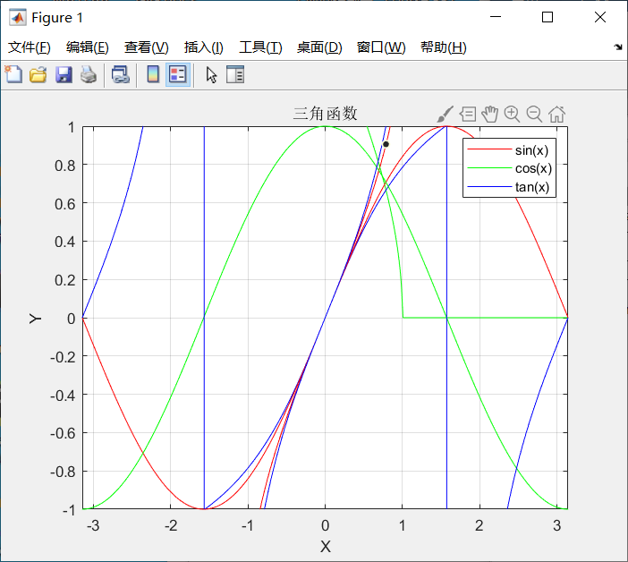Open the Property Inspector icon
The width and height of the screenshot is (628, 562).
point(235,74)
